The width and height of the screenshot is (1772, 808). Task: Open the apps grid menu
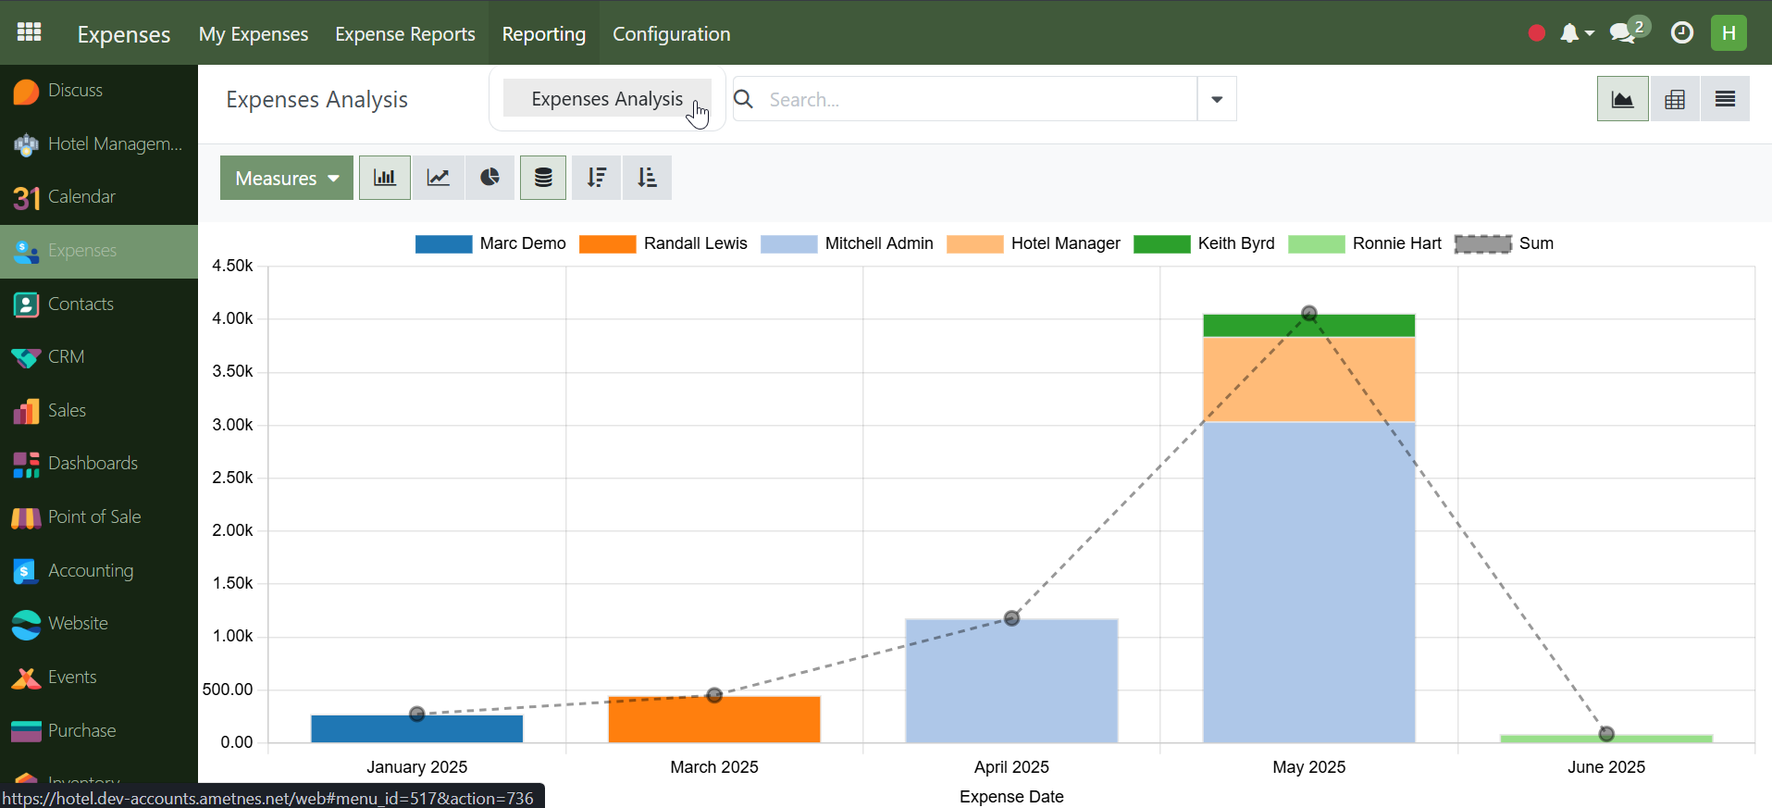tap(30, 32)
